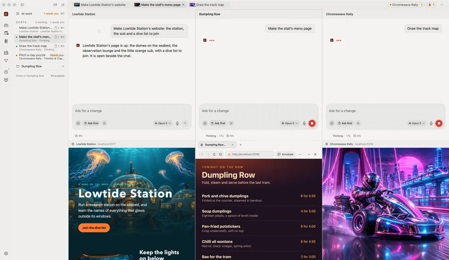
Task: Toggle the sidebar panel icon
Action: 22,5
